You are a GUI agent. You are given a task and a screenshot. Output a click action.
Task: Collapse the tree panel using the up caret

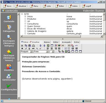pyautogui.click(x=63, y=39)
